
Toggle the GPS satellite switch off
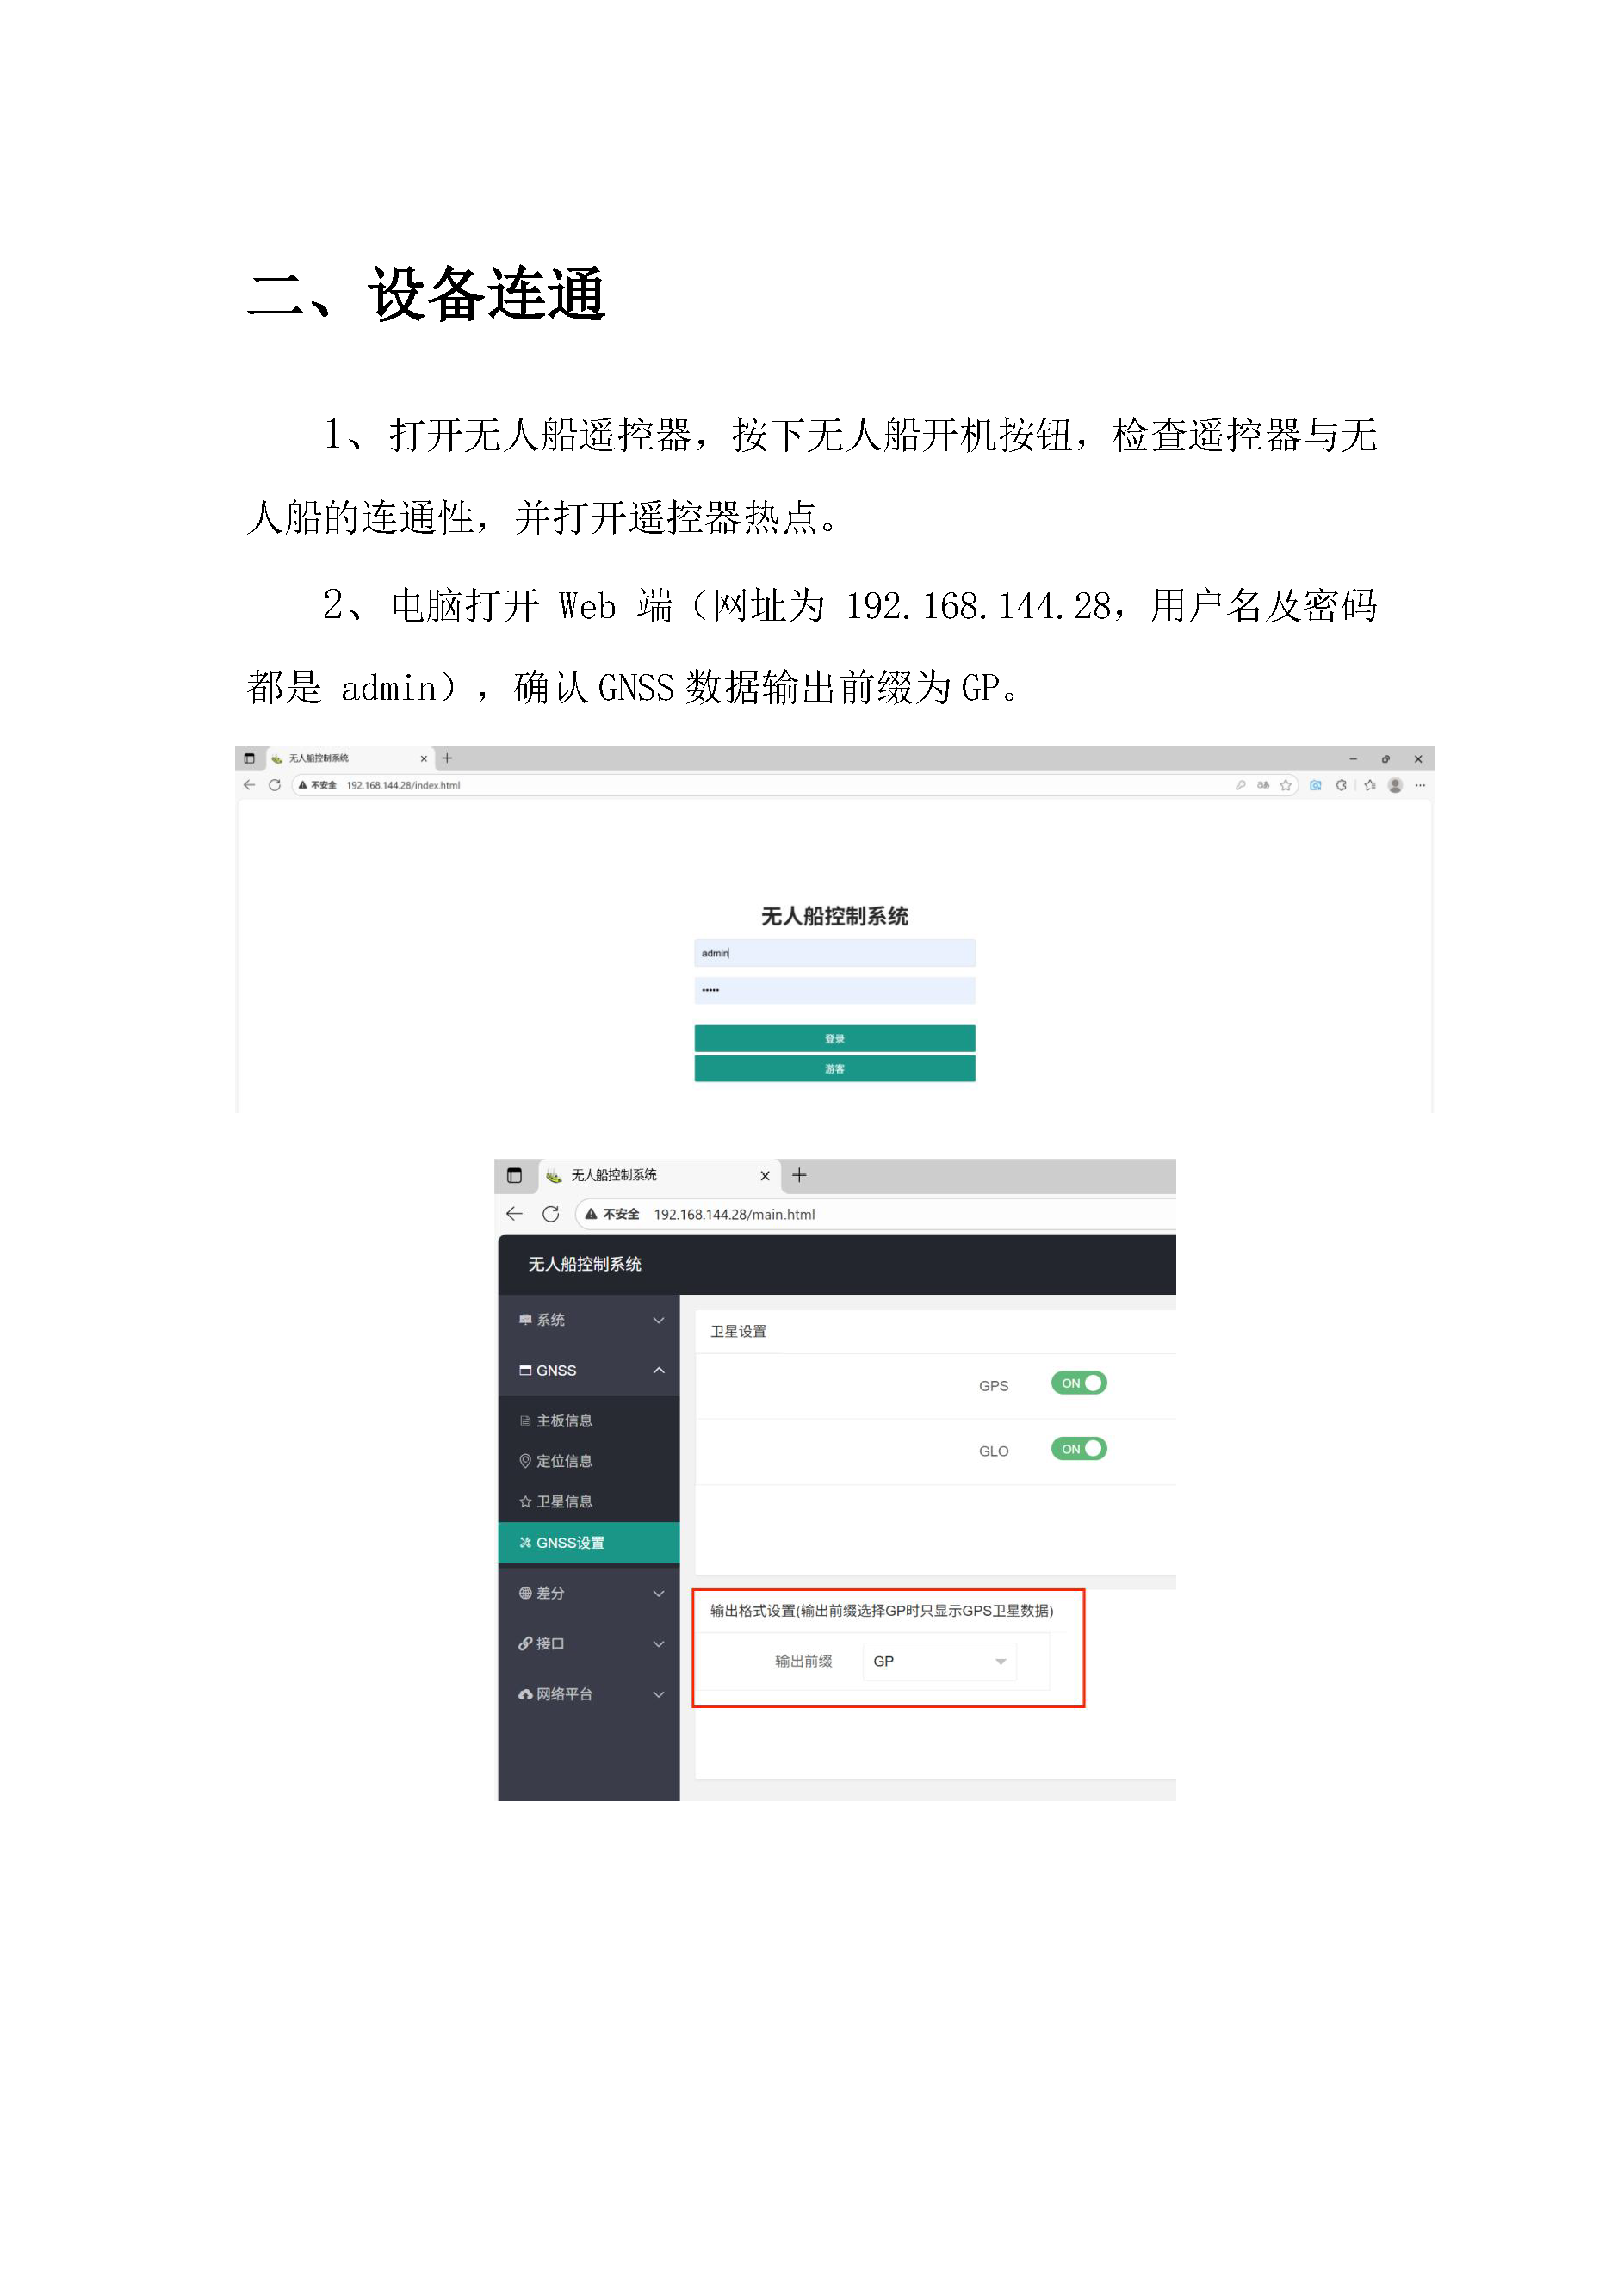click(1078, 1383)
